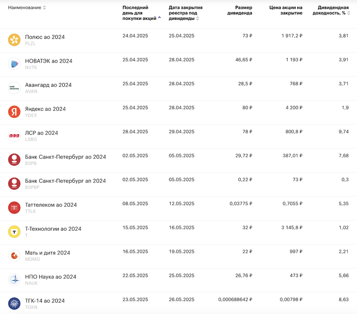Open Банк Санкт-Петербург ао 2024 row
The image size is (357, 314).
click(65, 157)
